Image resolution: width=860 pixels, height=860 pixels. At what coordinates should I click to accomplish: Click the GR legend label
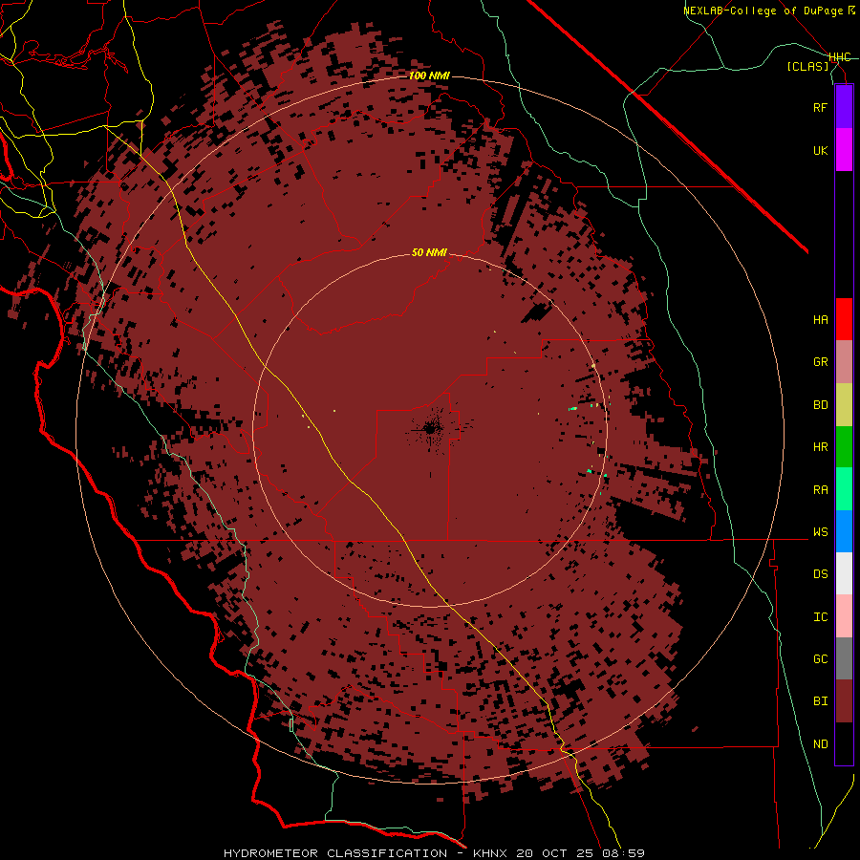pyautogui.click(x=820, y=362)
